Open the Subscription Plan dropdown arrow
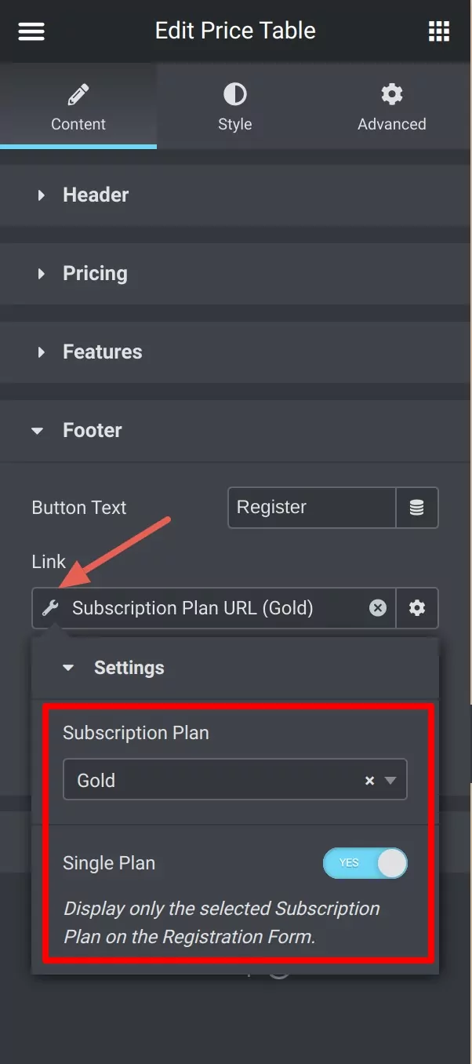This screenshot has height=1064, width=472. coord(390,781)
